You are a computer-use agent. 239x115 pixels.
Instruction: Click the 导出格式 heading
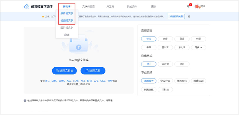coord(147,56)
